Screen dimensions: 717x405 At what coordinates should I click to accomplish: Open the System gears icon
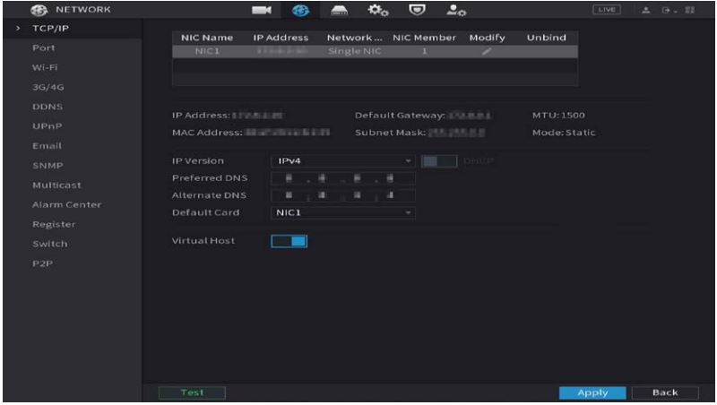coord(378,10)
